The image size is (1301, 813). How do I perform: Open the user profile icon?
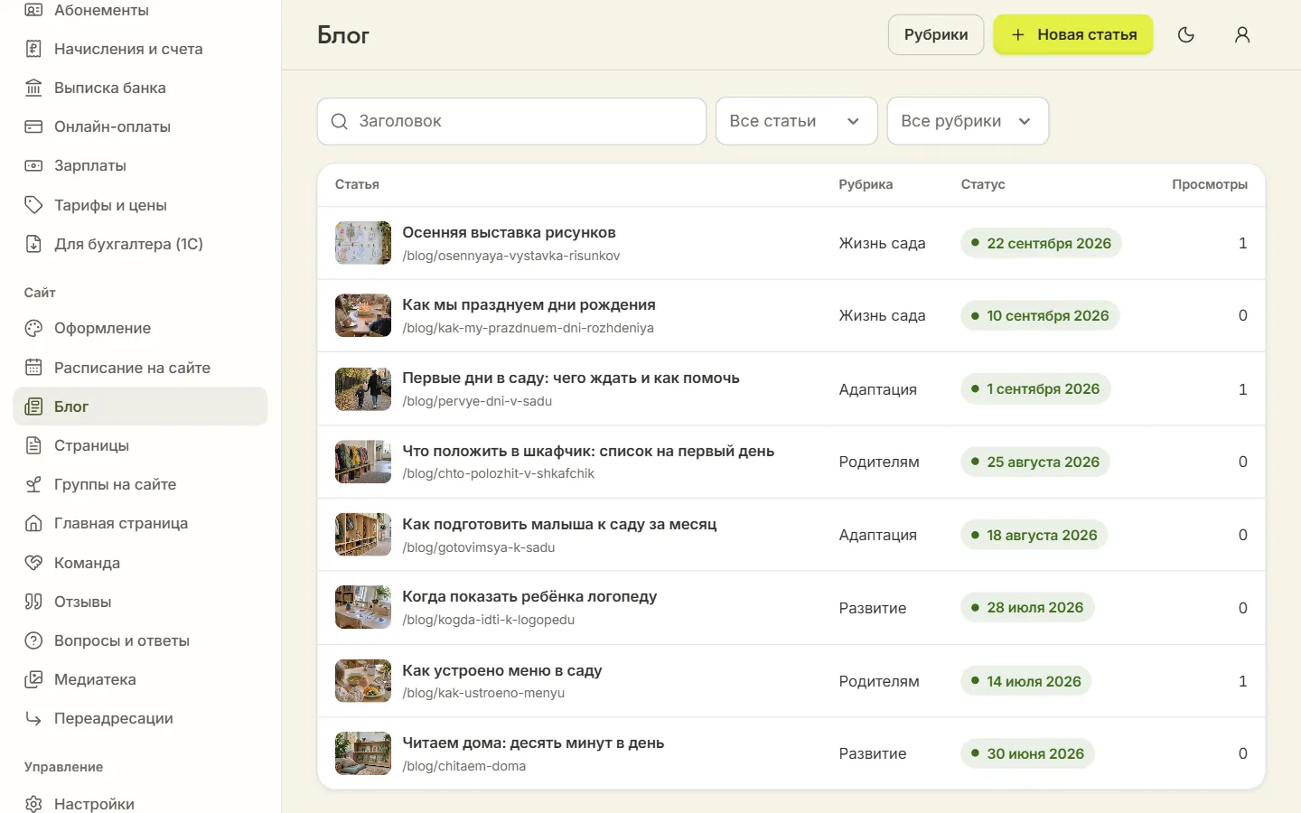pyautogui.click(x=1242, y=34)
